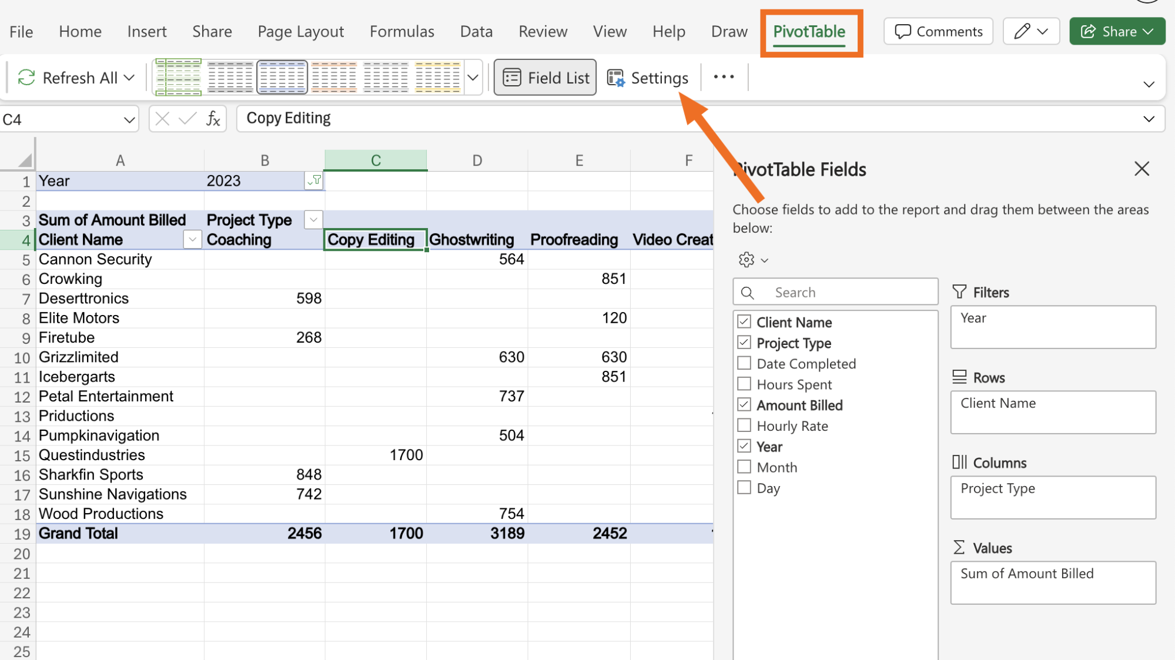The width and height of the screenshot is (1175, 660).
Task: Open the Project Type column filter dropdown
Action: coord(313,219)
